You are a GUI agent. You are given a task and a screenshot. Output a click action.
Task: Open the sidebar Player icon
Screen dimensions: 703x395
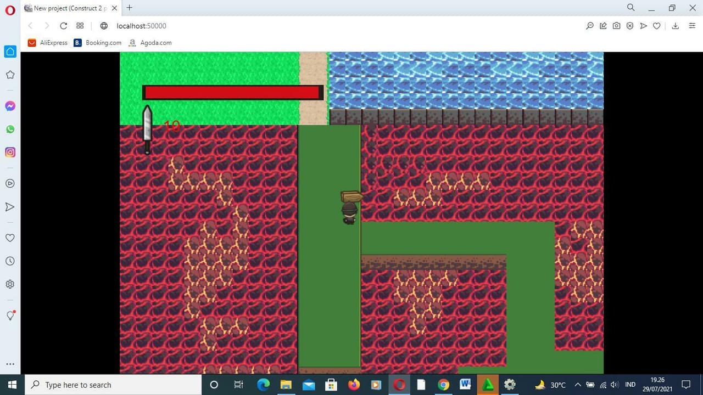tap(10, 183)
